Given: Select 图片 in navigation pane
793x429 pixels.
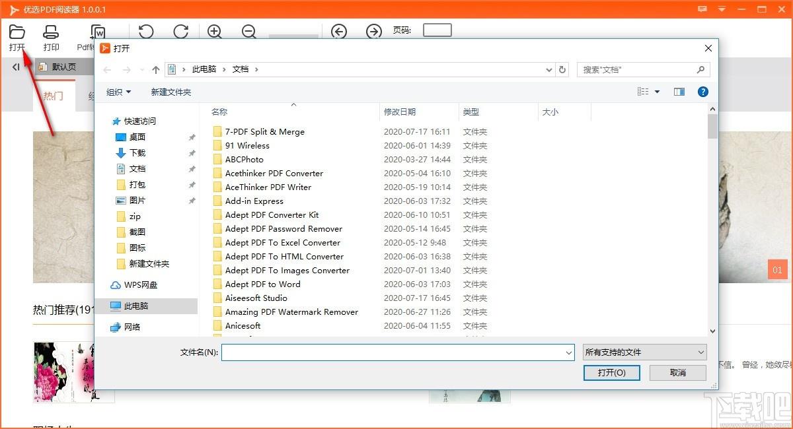Looking at the screenshot, I should (x=131, y=201).
